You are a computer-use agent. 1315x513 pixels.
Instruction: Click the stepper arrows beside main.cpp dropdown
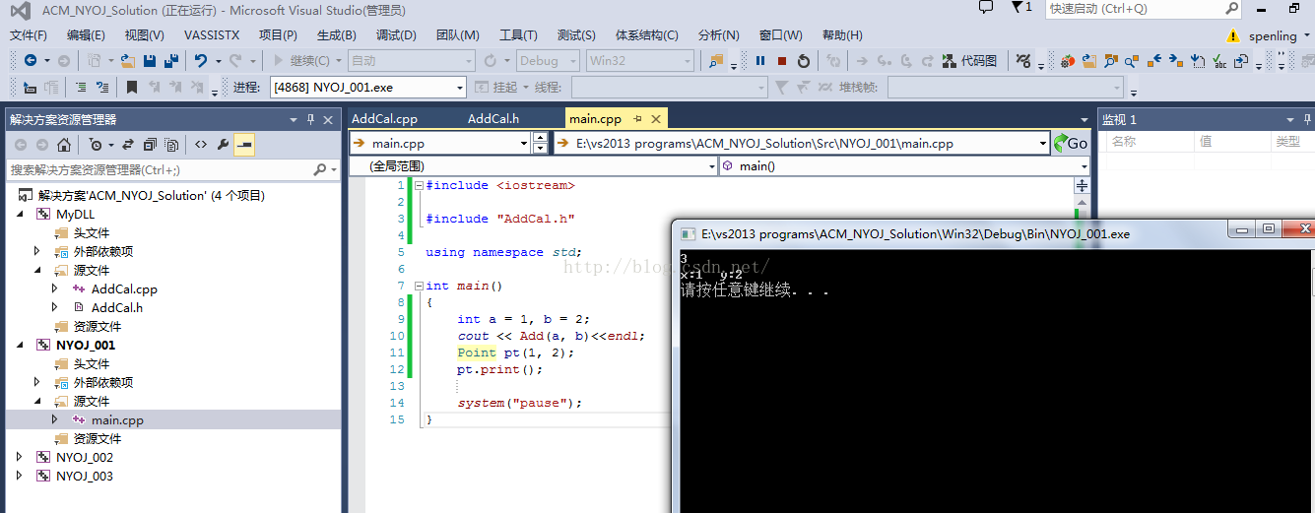[540, 143]
